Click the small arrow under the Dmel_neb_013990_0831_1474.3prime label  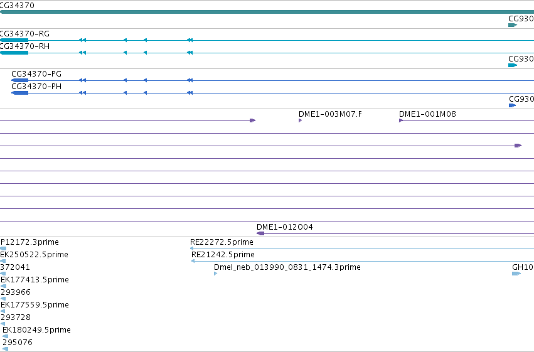(x=216, y=274)
